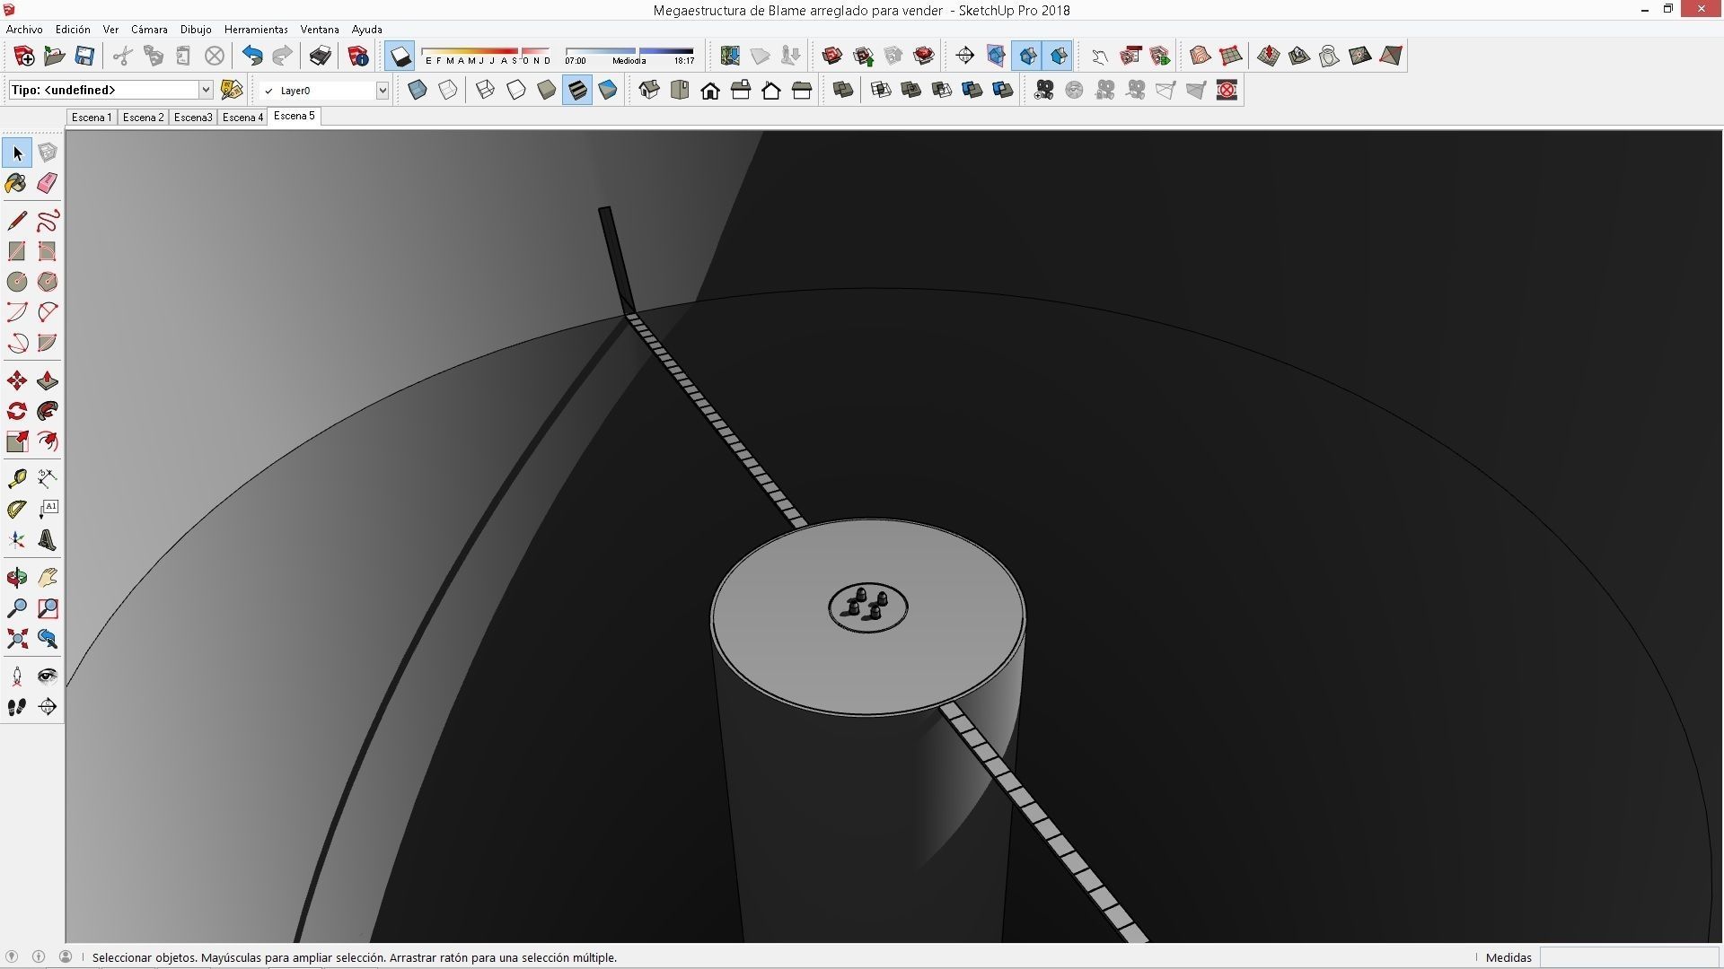The height and width of the screenshot is (969, 1724).
Task: Choose the Tape Measure tool
Action: 16,478
